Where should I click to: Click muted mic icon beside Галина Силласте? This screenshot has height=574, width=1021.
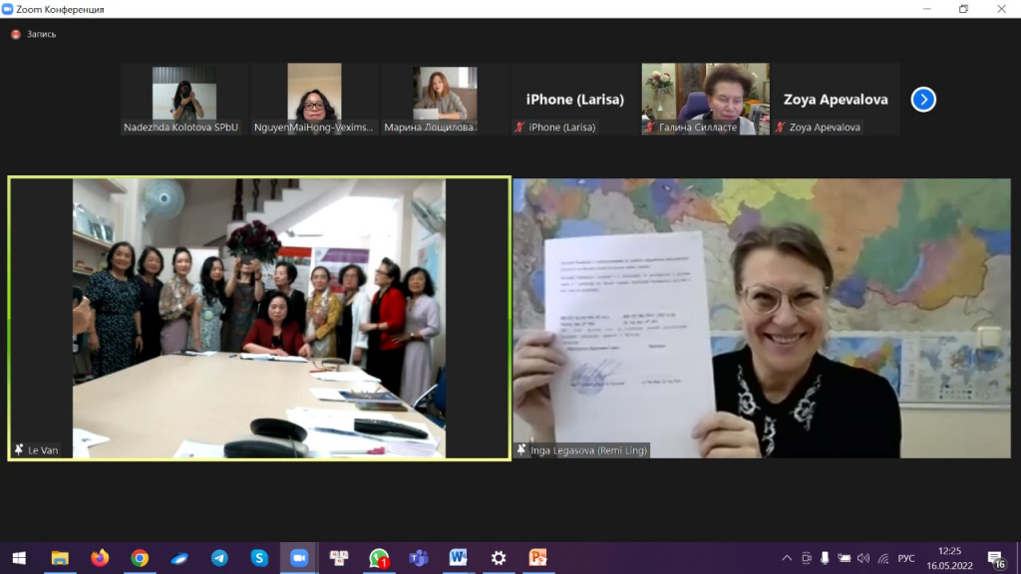click(x=650, y=127)
